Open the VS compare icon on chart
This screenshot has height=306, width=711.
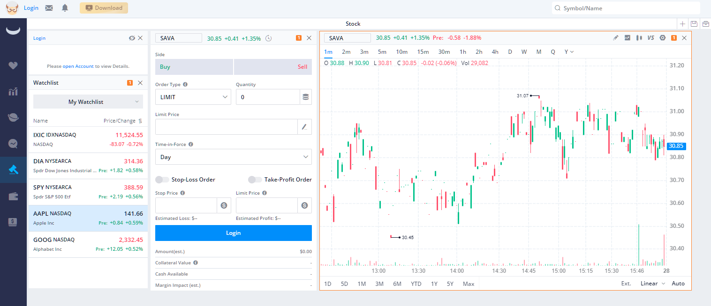tap(650, 38)
